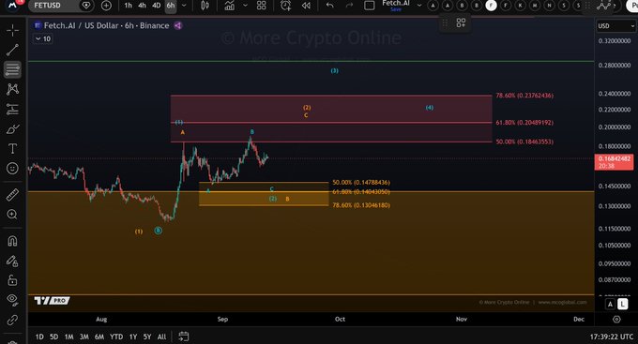
Task: Expand the Fetch.AI layout menu arrow
Action: point(419,6)
